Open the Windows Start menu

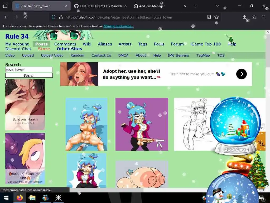pyautogui.click(x=6, y=198)
